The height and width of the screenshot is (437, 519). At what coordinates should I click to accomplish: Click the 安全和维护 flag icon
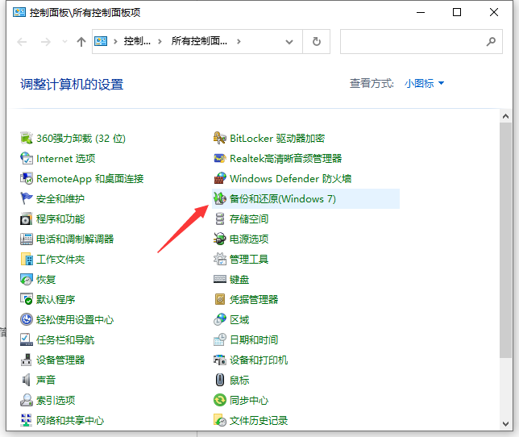(x=27, y=199)
